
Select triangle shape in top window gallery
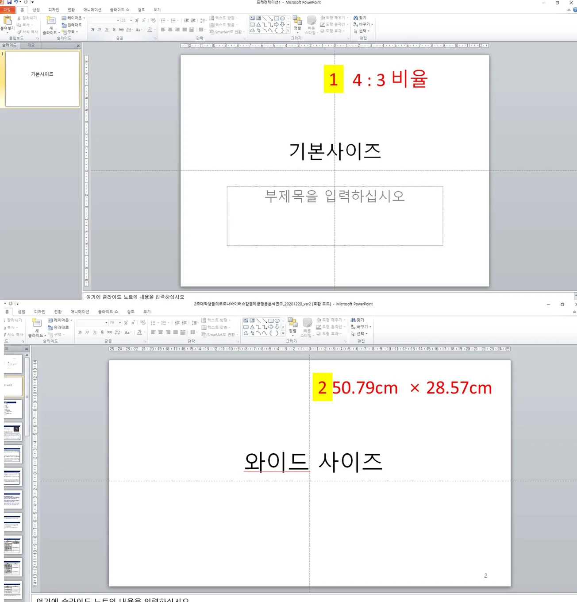click(x=258, y=25)
